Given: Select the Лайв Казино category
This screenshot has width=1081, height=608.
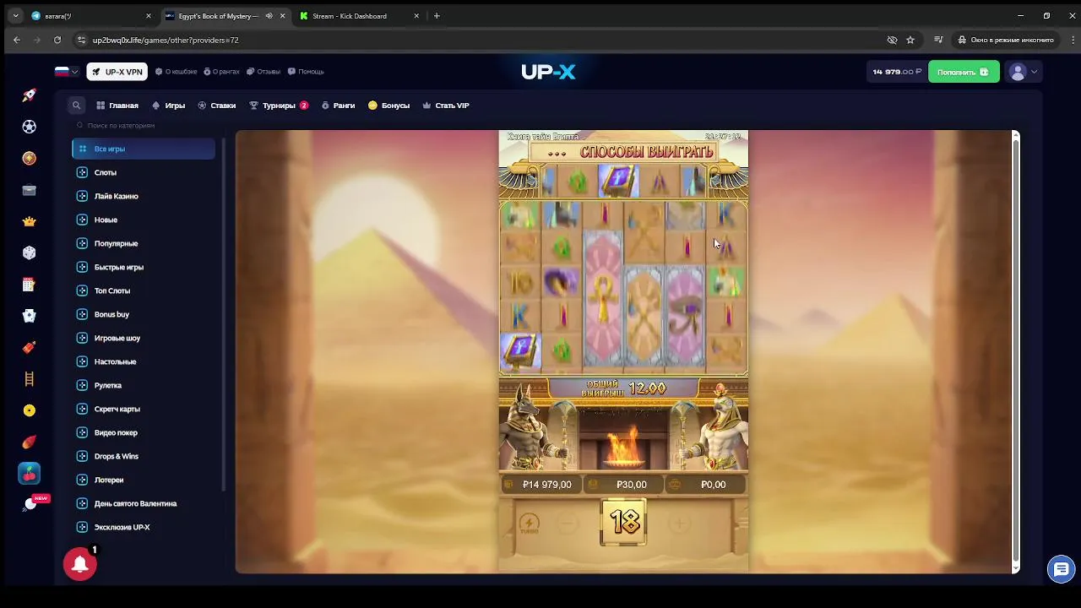Looking at the screenshot, I should (144, 196).
